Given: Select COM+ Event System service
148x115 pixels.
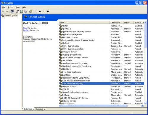Looking at the screenshot, I should pos(71,46).
